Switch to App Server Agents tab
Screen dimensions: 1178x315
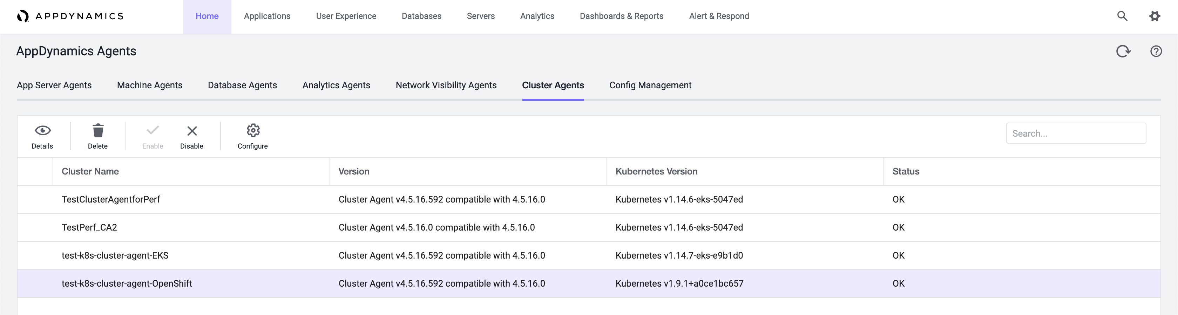coord(54,85)
